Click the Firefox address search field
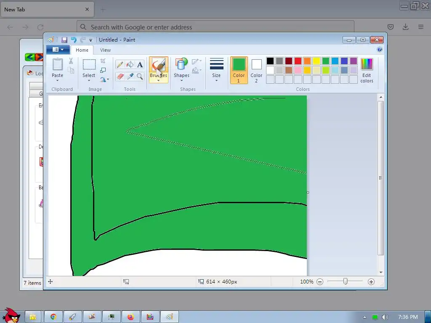Screen dimensions: 431x323 coord(215,27)
